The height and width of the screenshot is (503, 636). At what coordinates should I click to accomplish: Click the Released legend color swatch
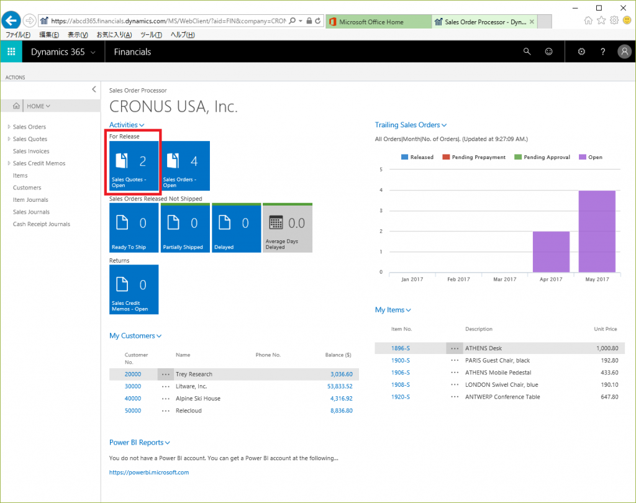[404, 157]
